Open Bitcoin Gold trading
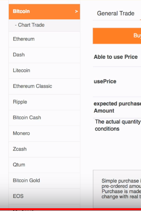 [x=44, y=181]
